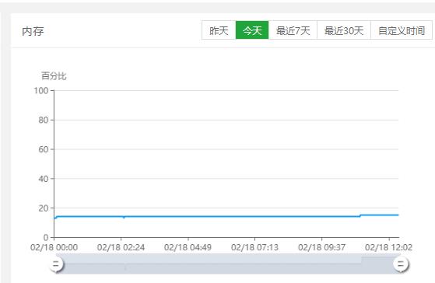Click the 02/18 12:02 axis label
Viewport: 435px width, 283px height.
click(388, 247)
